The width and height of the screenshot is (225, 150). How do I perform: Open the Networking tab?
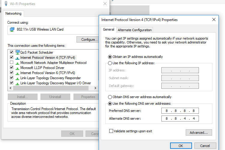pos(13,13)
